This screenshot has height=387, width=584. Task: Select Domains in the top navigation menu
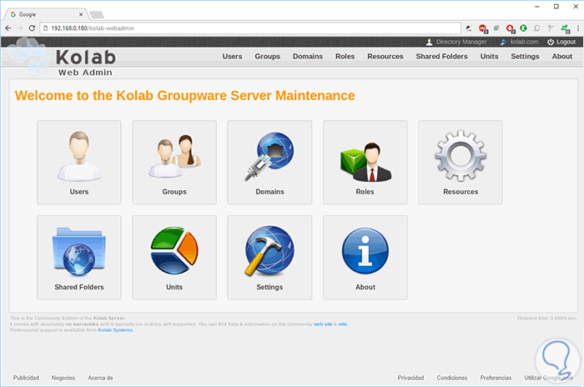pyautogui.click(x=308, y=56)
